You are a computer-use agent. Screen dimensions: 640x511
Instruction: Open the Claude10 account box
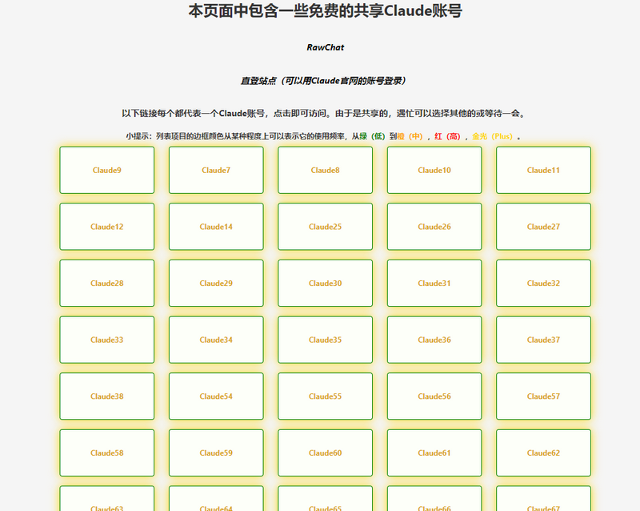(x=434, y=170)
